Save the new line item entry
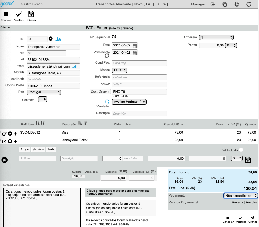The width and height of the screenshot is (259, 227). 248,160
